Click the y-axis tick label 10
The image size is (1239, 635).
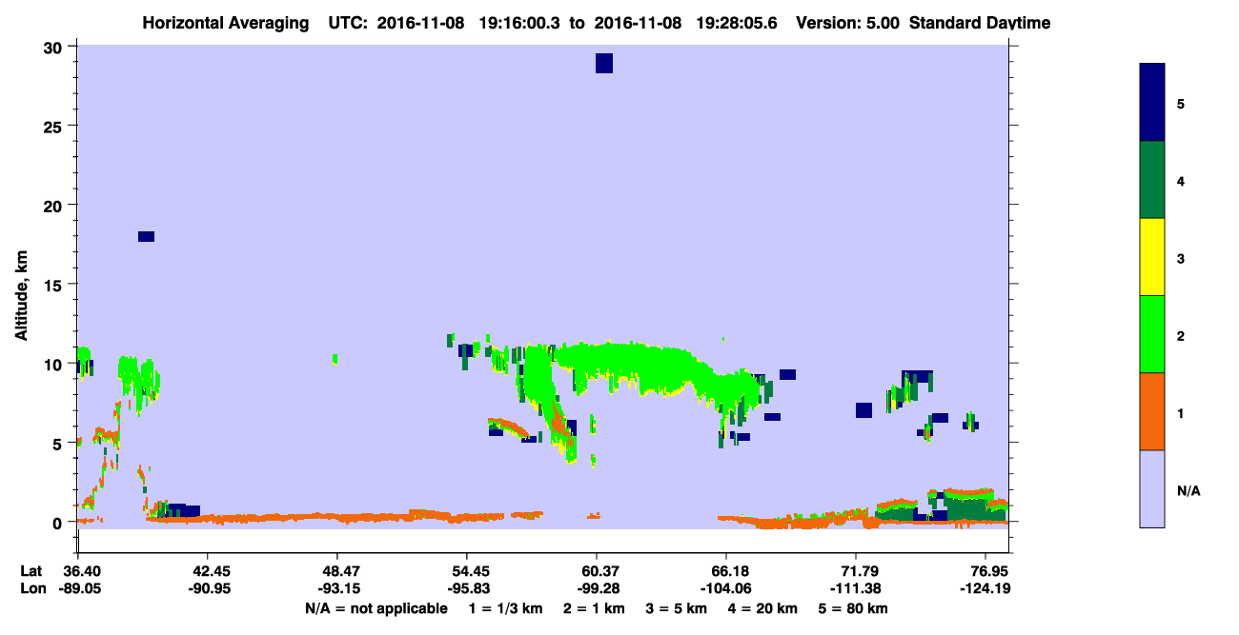coord(54,364)
